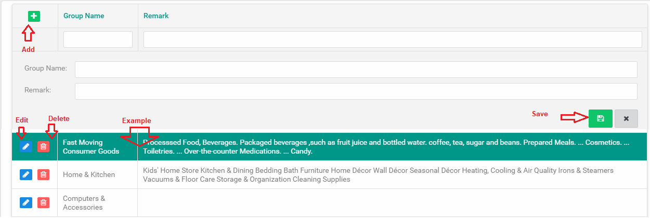650x218 pixels.
Task: Delete the Home & Kitchen group
Action: point(43,175)
